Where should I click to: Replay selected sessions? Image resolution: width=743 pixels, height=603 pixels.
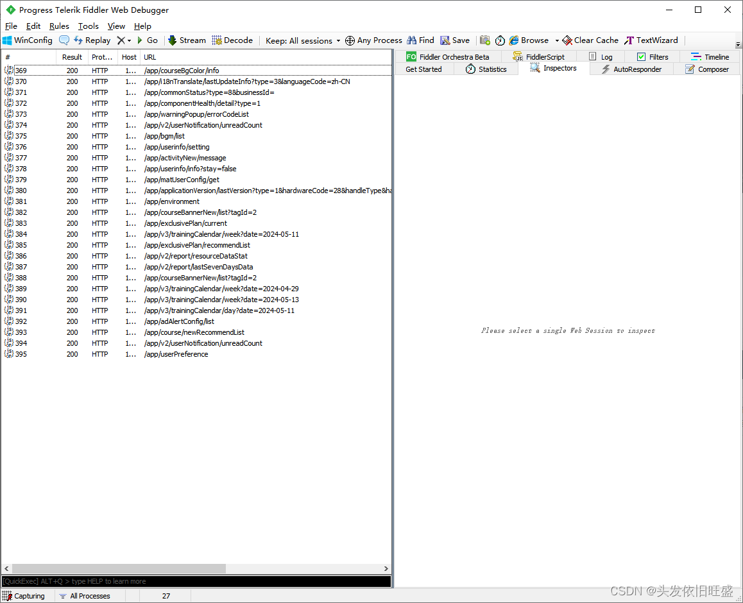tap(92, 40)
